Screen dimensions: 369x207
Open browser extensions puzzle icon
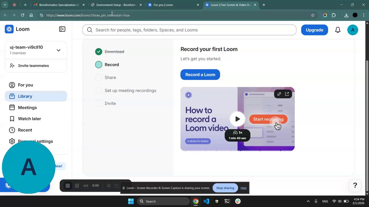coord(334,15)
